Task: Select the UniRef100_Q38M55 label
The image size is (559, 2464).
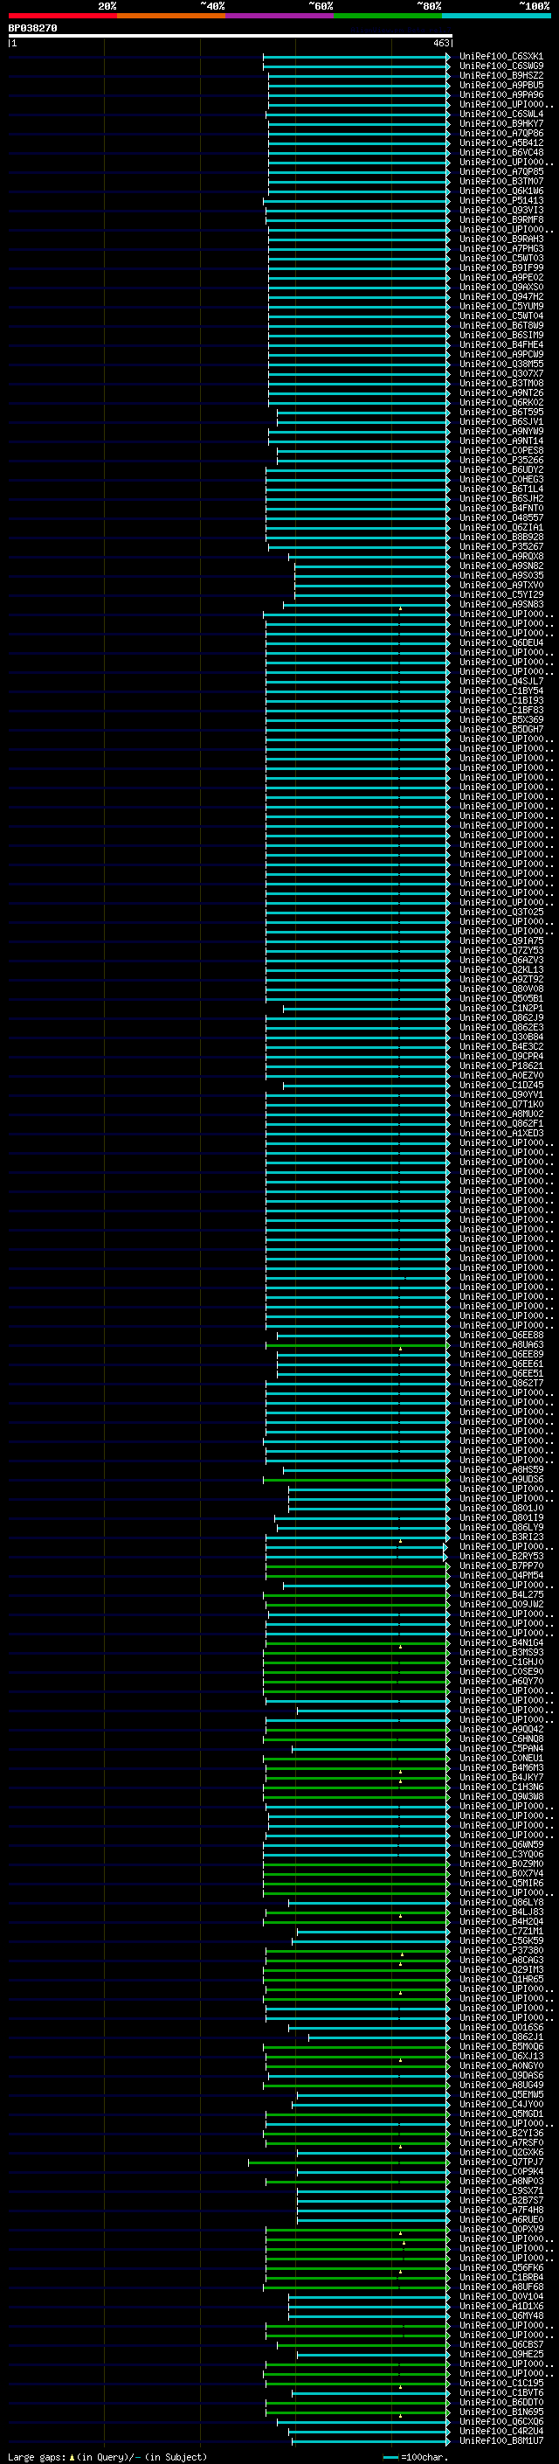Action: tap(501, 364)
